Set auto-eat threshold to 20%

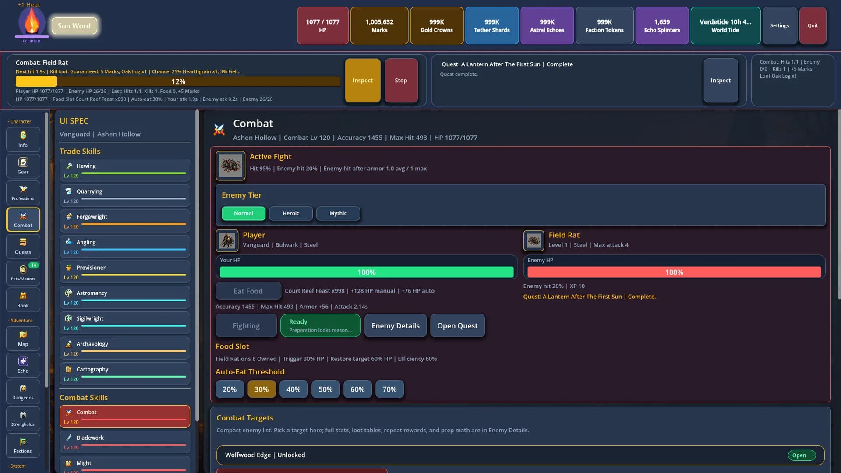[x=230, y=389]
